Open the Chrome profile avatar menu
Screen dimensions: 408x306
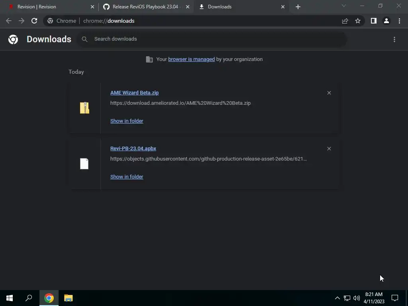click(386, 21)
